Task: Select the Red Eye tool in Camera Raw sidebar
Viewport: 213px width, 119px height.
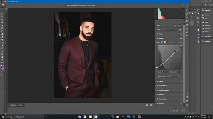Action: [x=187, y=29]
